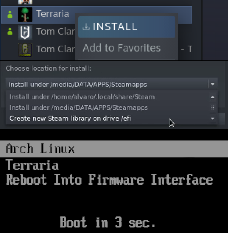Select Add to Favorites in the context menu

tap(122, 48)
